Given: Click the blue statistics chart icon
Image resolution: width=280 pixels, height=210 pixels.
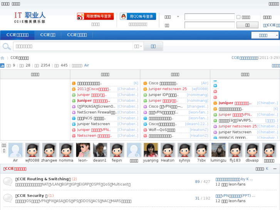Looking at the screenshot, I should pyautogui.click(x=2, y=66).
